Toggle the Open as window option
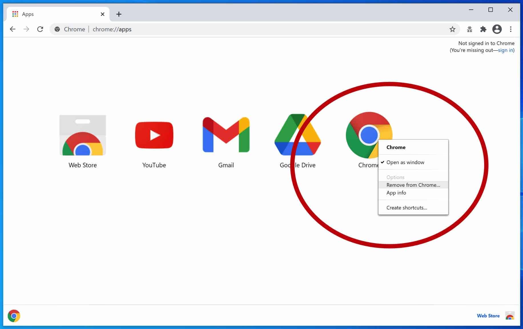Screen dimensions: 523x329 pyautogui.click(x=413, y=162)
